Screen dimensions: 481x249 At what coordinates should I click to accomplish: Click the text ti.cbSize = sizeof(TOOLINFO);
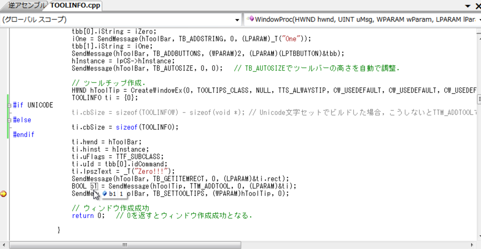(x=125, y=127)
